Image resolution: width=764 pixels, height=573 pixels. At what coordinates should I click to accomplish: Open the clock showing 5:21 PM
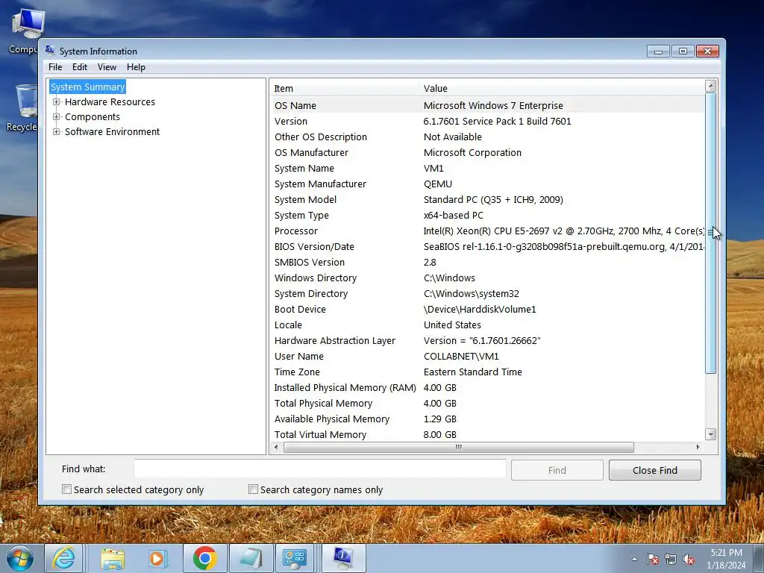pyautogui.click(x=726, y=559)
